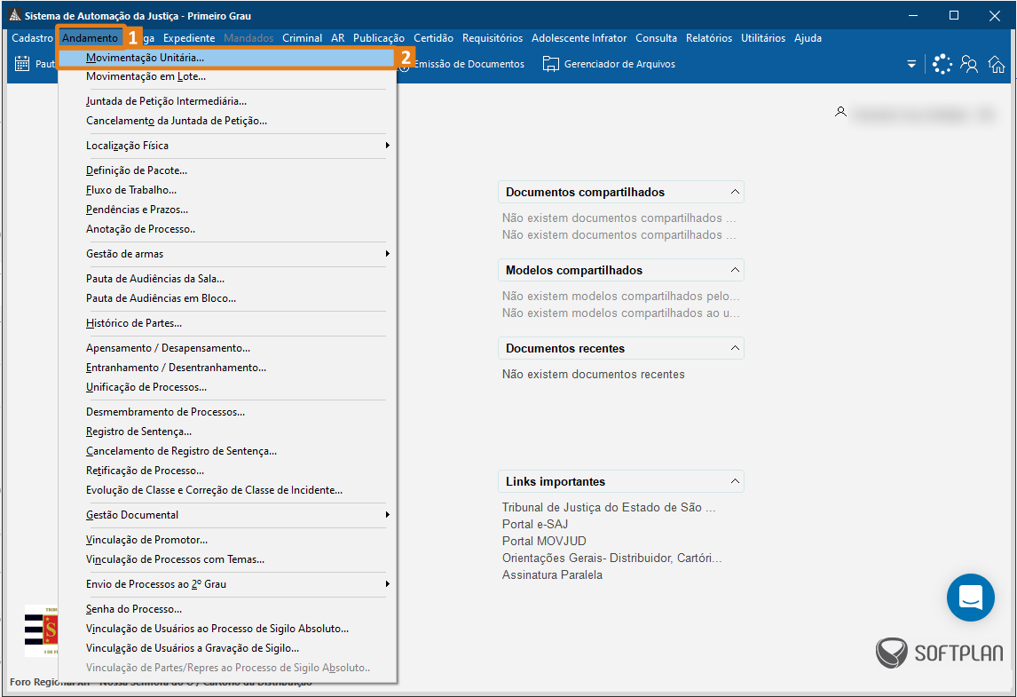The height and width of the screenshot is (697, 1017).
Task: Open the Utilitários menu
Action: (763, 37)
